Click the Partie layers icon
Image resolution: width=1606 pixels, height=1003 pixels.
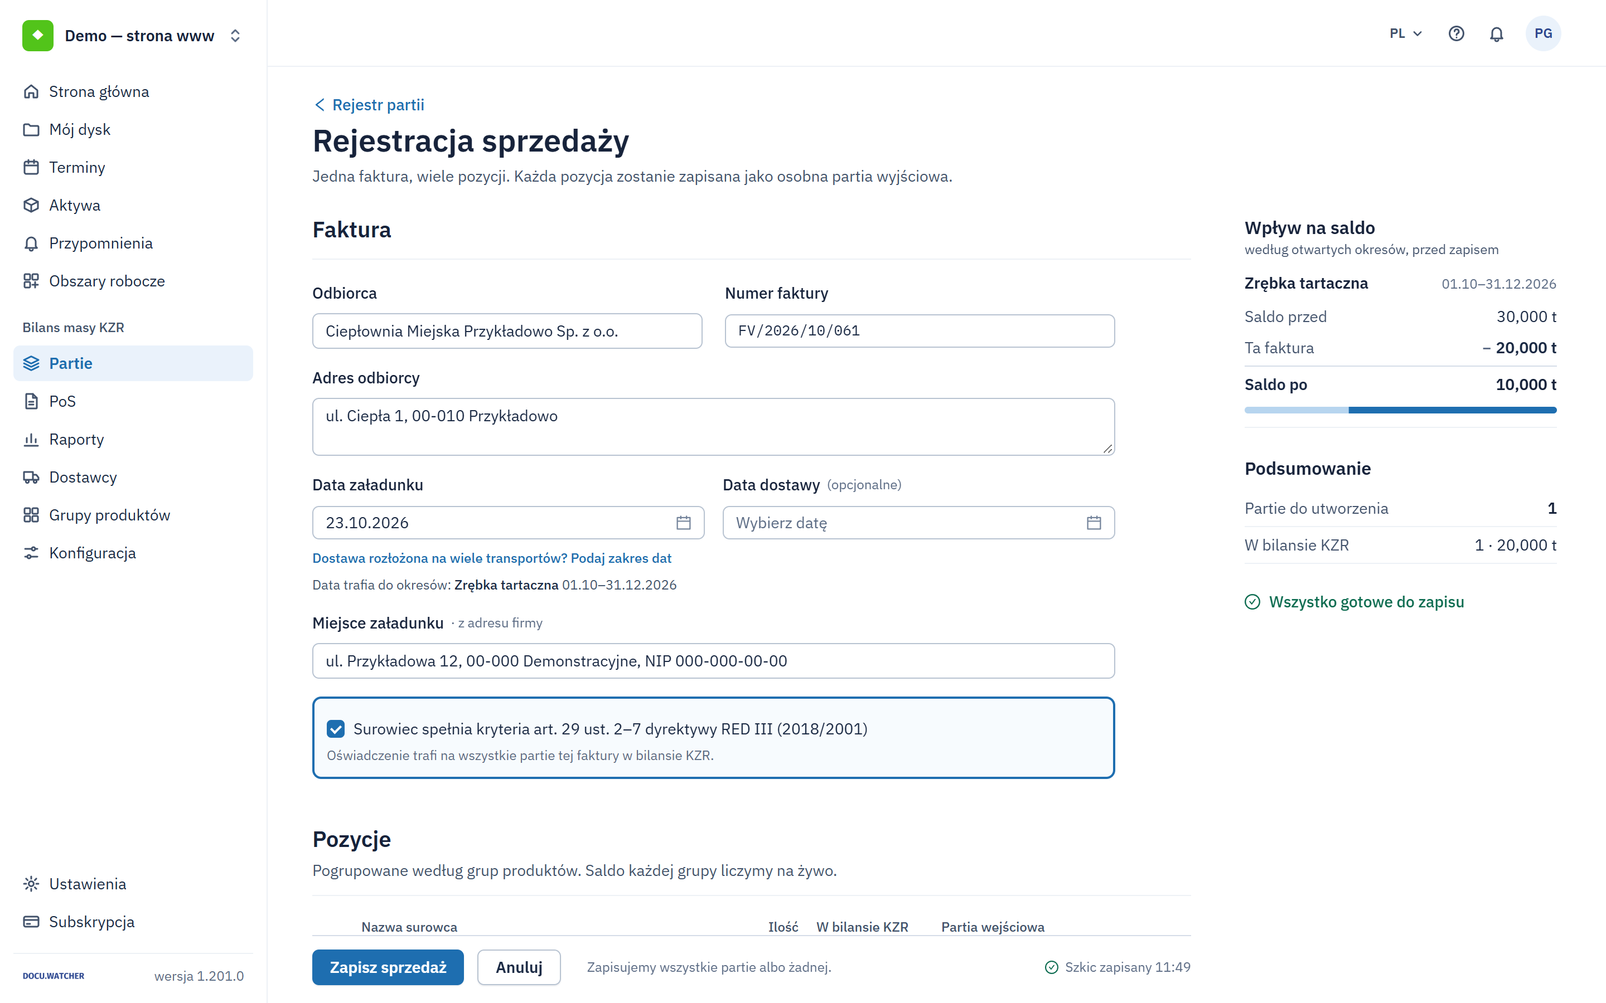(x=31, y=363)
